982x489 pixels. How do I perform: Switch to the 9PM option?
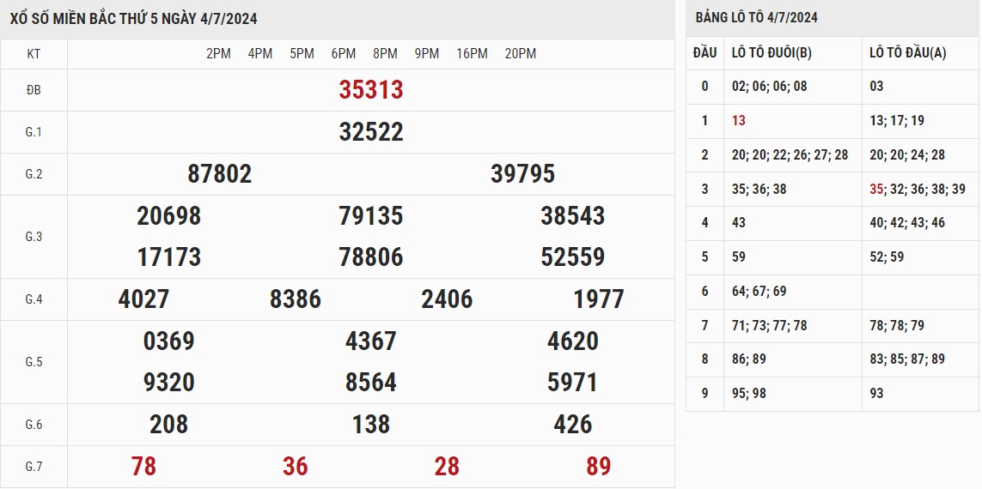427,54
